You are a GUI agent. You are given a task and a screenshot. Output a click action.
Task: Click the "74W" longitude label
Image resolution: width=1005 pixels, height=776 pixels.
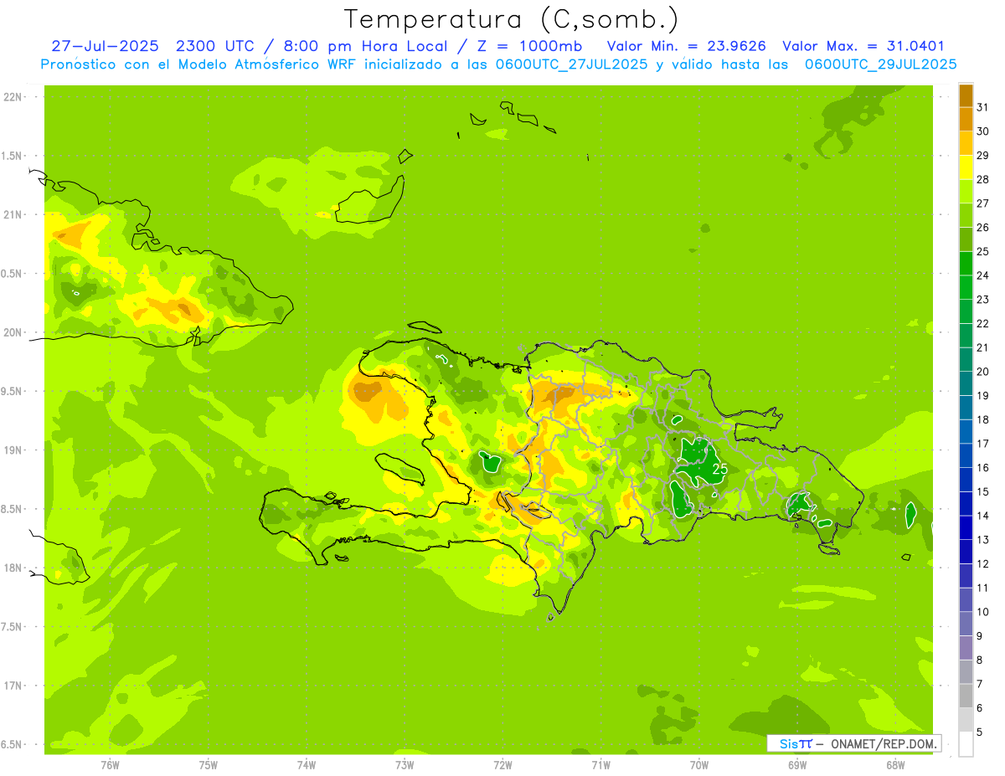(307, 764)
